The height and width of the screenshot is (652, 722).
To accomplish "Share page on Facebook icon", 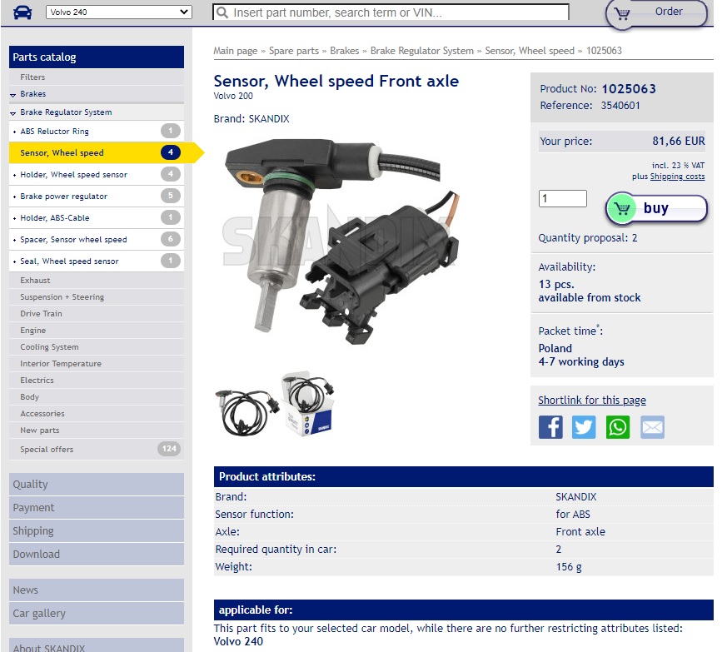I will click(x=550, y=427).
